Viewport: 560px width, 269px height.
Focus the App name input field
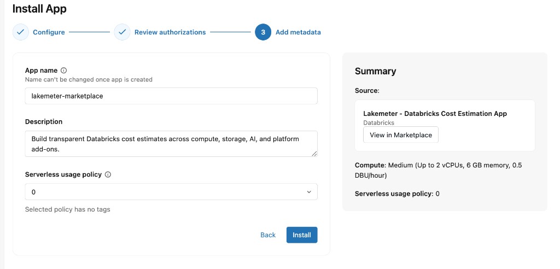171,96
